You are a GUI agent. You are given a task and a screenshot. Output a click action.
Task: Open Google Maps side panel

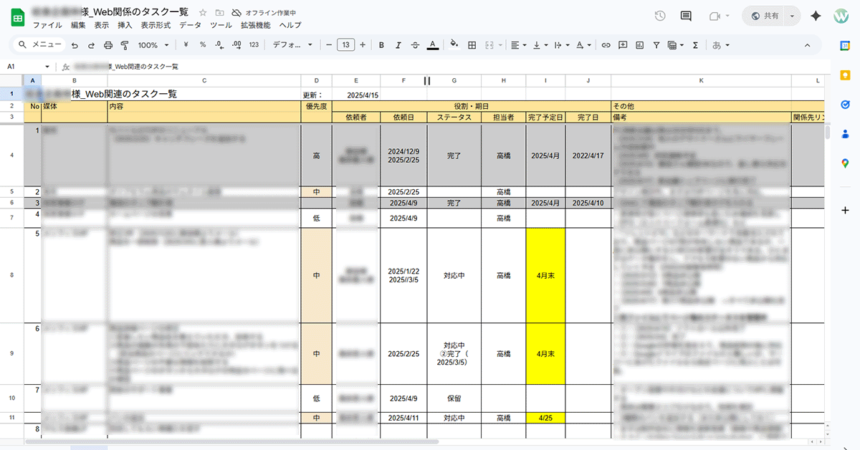coord(845,163)
